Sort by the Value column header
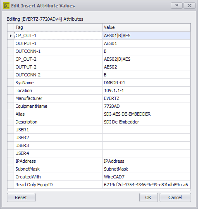The height and width of the screenshot is (209, 198). click(146, 27)
